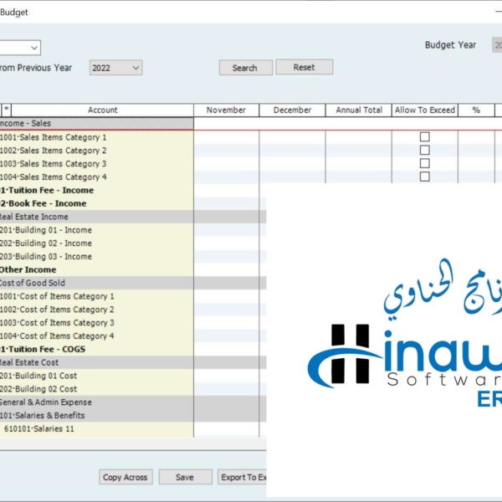Click the Search button
The image size is (502, 502).
coord(244,68)
